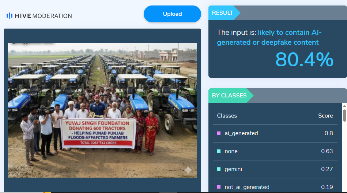Image resolution: width=347 pixels, height=193 pixels.
Task: Click the pink swatch beside not_ai_generated
Action: 219,187
